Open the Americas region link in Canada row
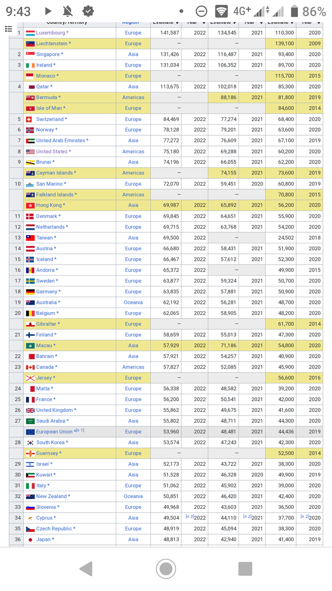332x591 pixels. tap(133, 367)
